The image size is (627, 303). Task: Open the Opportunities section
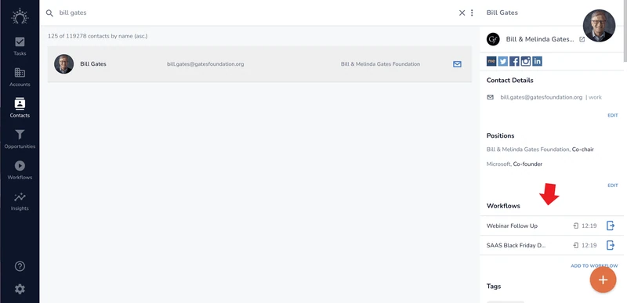(20, 139)
